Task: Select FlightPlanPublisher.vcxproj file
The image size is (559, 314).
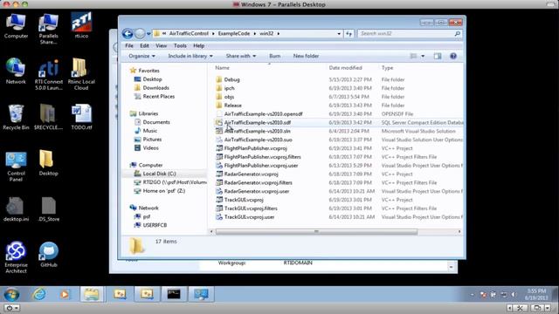Action: pos(255,148)
